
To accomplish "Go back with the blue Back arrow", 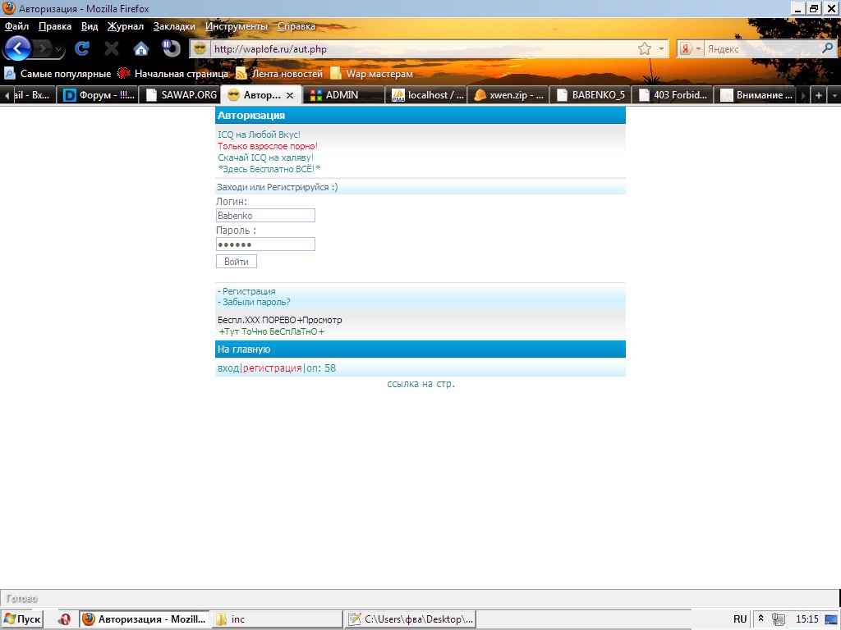I will [x=17, y=48].
